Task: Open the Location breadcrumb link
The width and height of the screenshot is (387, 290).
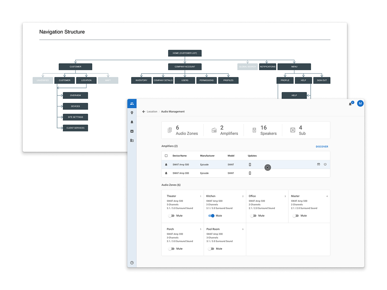Action: click(152, 111)
